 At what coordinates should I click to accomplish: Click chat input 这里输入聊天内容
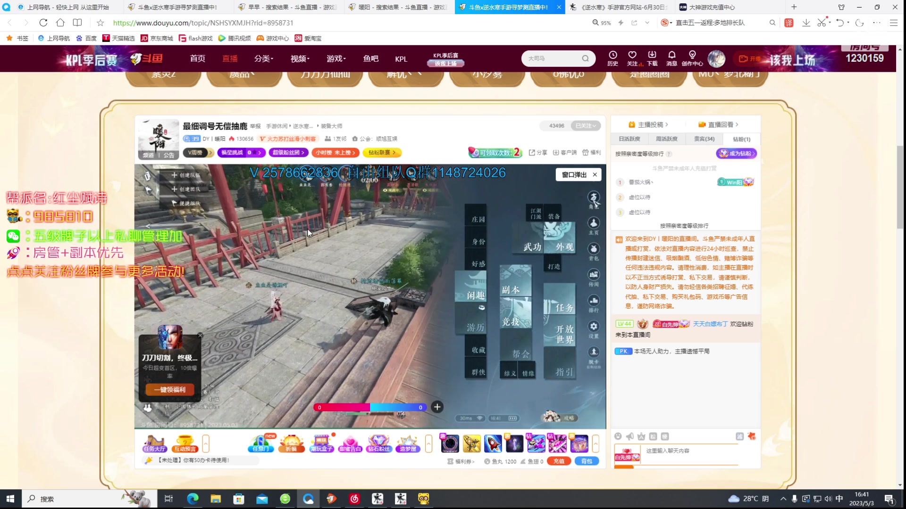pos(691,451)
